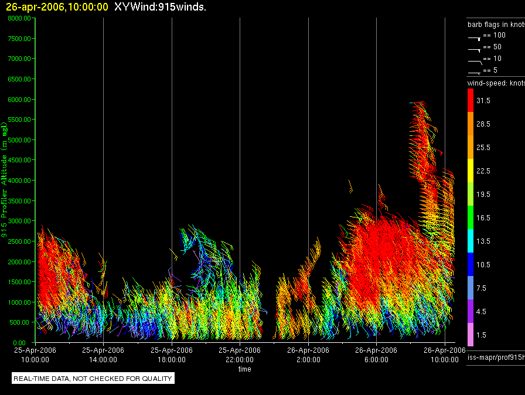Click the '== 50' barb legend value
The height and width of the screenshot is (395, 525).
pyautogui.click(x=492, y=47)
